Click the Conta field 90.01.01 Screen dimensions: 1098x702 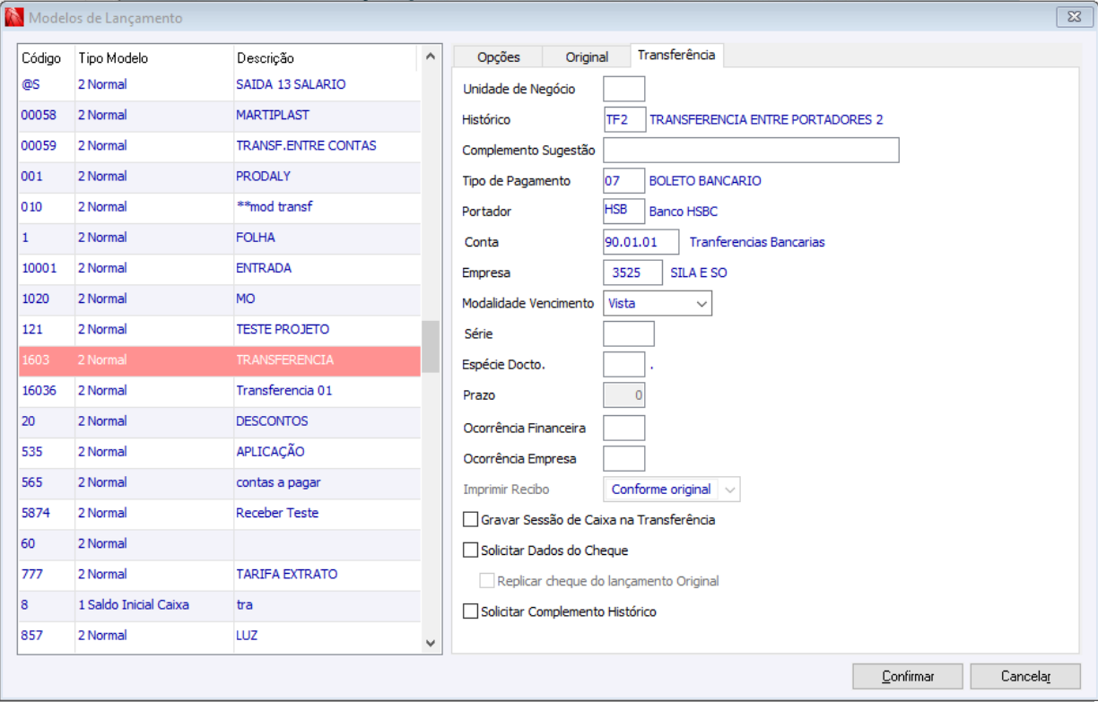tap(641, 242)
